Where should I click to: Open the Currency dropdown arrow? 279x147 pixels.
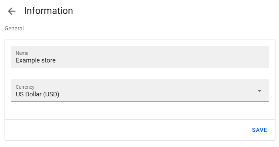[259, 91]
